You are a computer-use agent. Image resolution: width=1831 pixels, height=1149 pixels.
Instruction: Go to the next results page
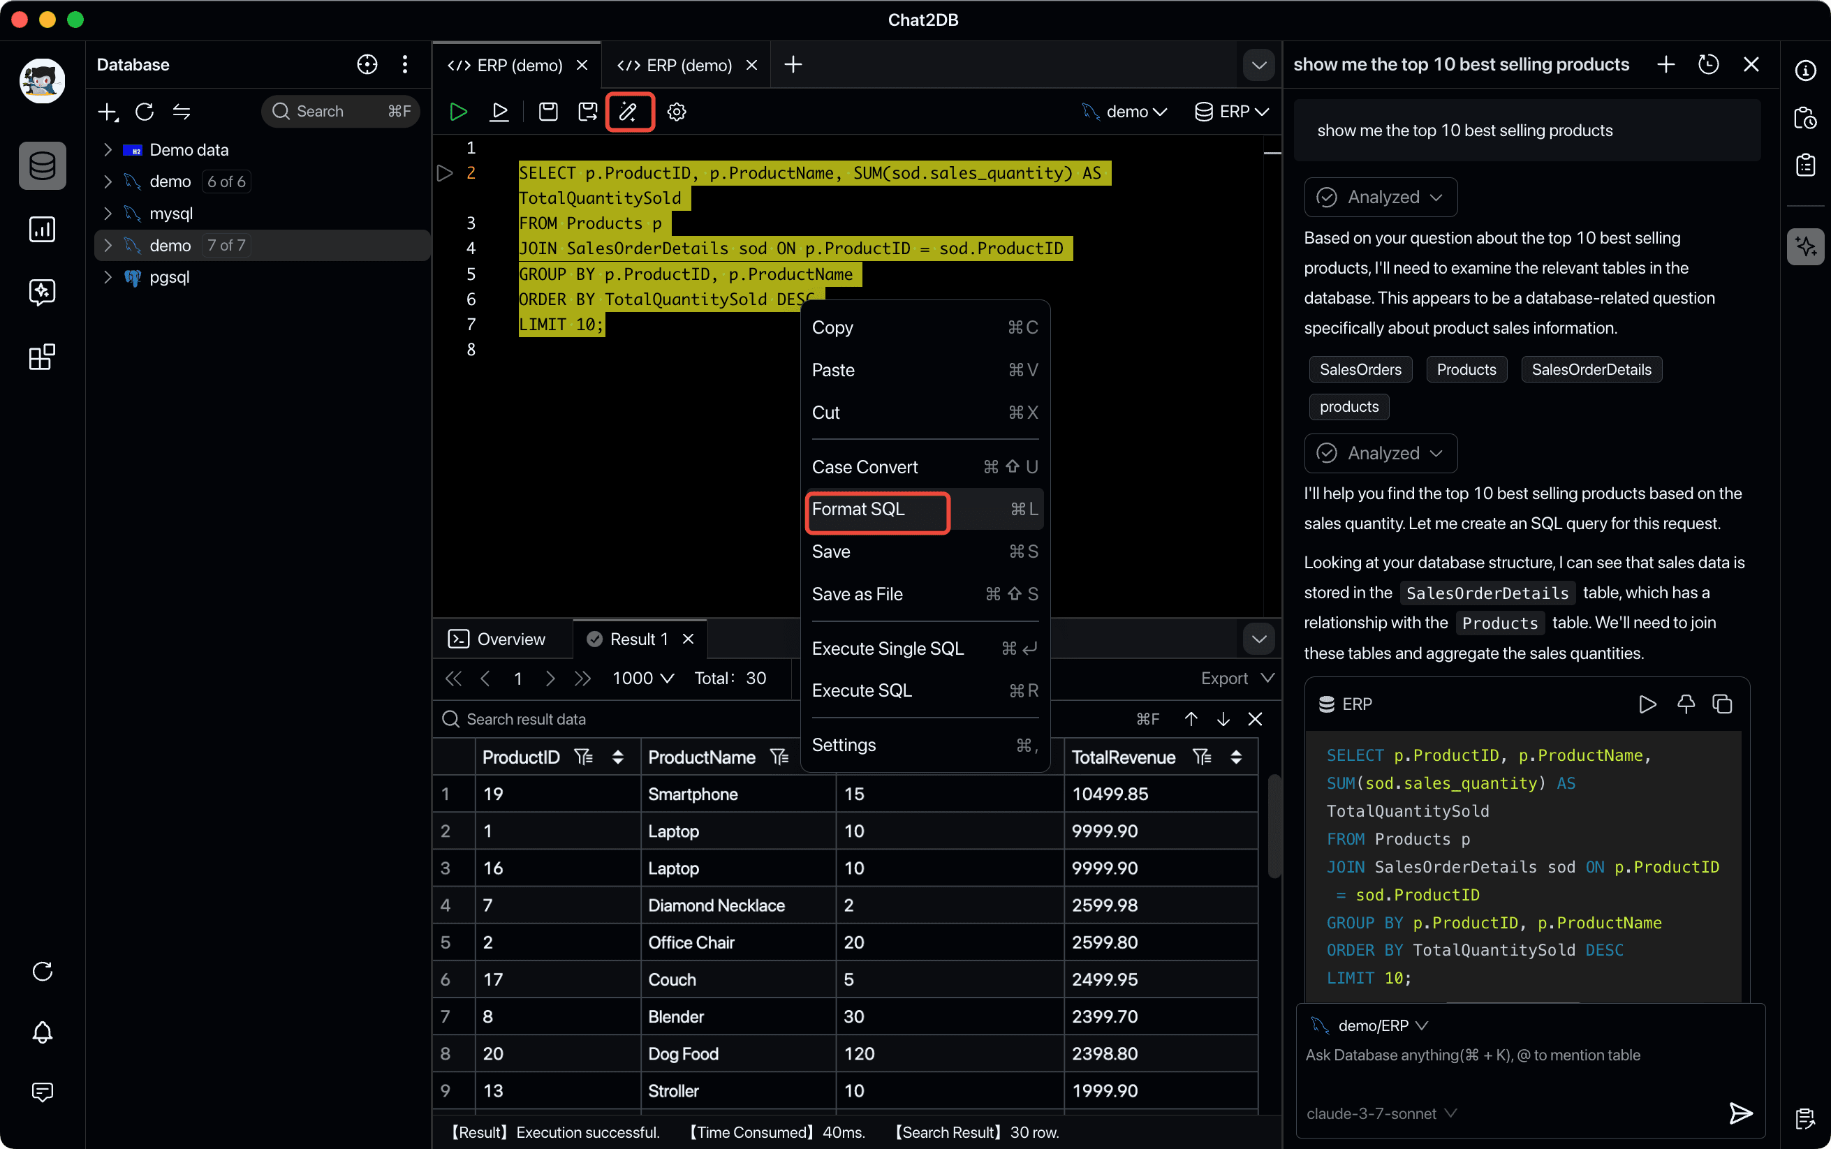[x=550, y=679]
